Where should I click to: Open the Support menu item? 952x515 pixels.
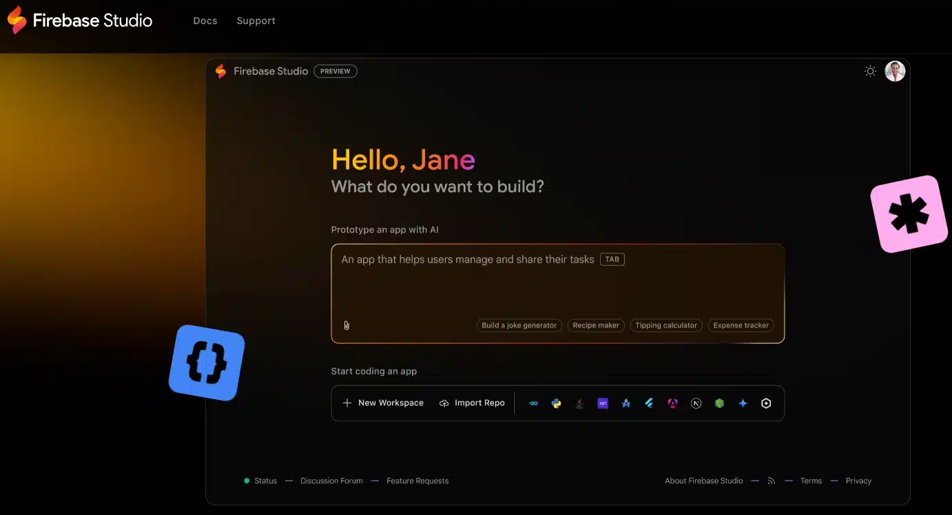pos(256,21)
